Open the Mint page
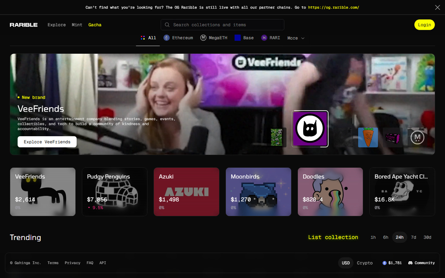Screen dimensions: 445x278 click(x=77, y=25)
